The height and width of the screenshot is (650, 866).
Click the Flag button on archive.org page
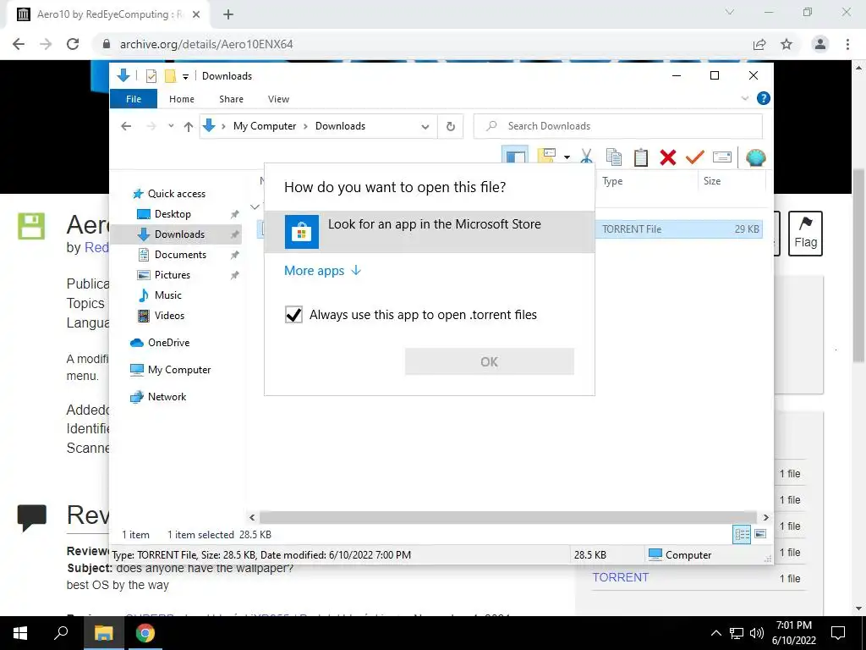pos(805,234)
